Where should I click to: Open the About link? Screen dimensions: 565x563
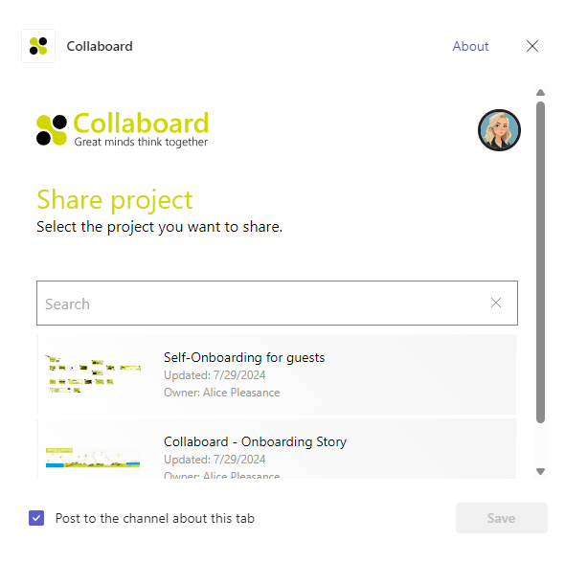click(x=470, y=47)
